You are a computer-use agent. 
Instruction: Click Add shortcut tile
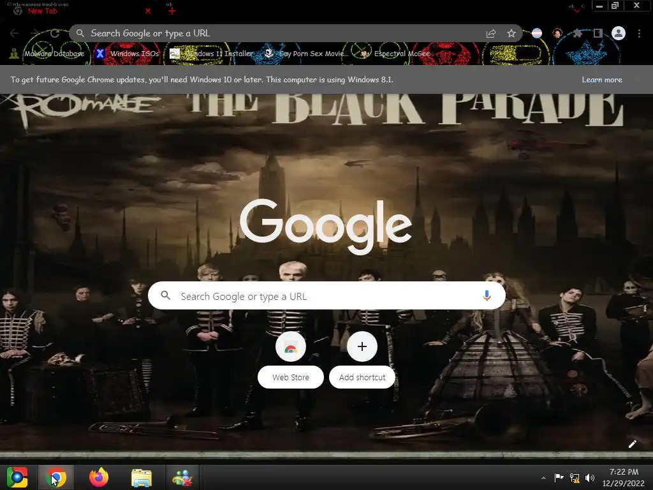pos(362,360)
